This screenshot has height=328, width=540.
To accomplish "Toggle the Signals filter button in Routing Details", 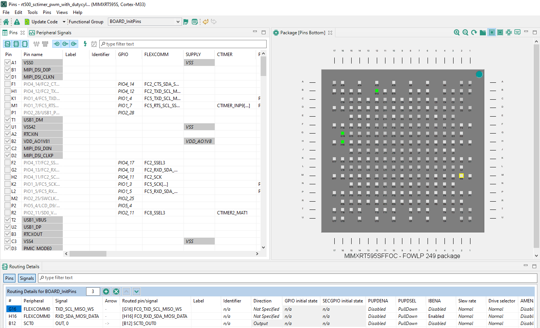I will pyautogui.click(x=27, y=278).
